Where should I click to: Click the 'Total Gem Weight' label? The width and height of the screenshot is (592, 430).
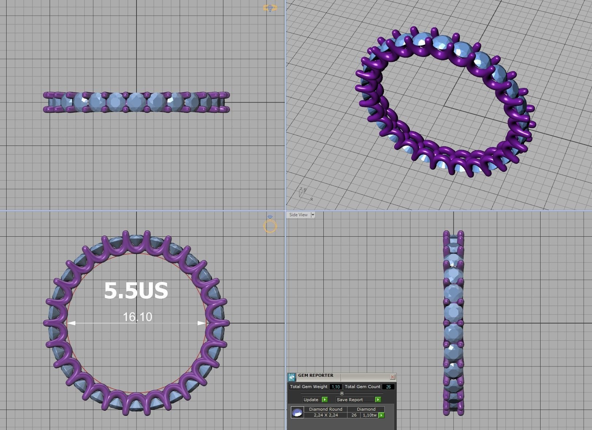pyautogui.click(x=309, y=387)
